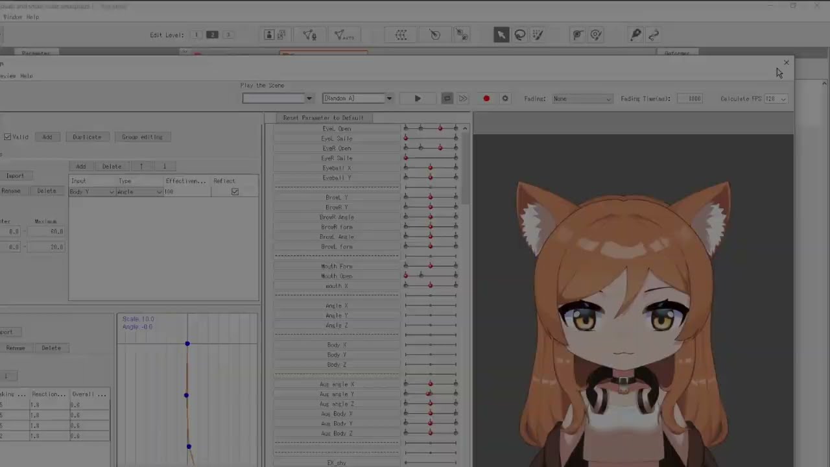Toggle the loop playback button
Image resolution: width=830 pixels, height=467 pixels.
pos(447,99)
